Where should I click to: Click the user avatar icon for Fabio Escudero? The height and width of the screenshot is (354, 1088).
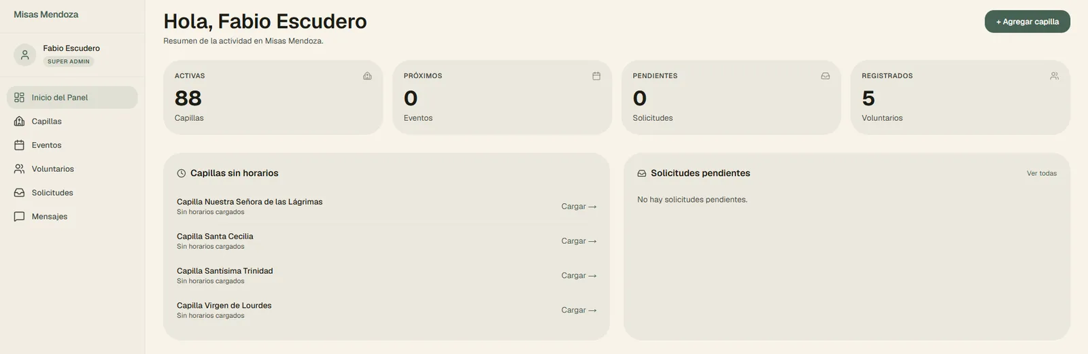click(x=25, y=54)
